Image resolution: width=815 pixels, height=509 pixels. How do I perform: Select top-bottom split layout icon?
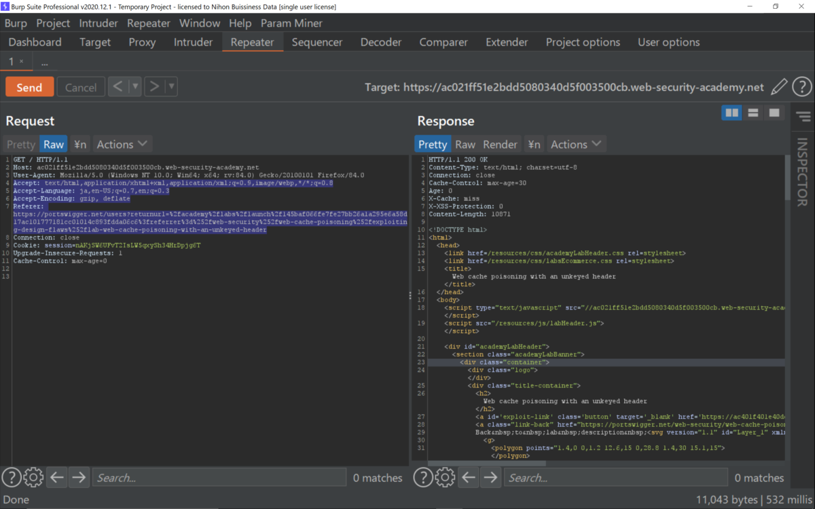tap(753, 113)
